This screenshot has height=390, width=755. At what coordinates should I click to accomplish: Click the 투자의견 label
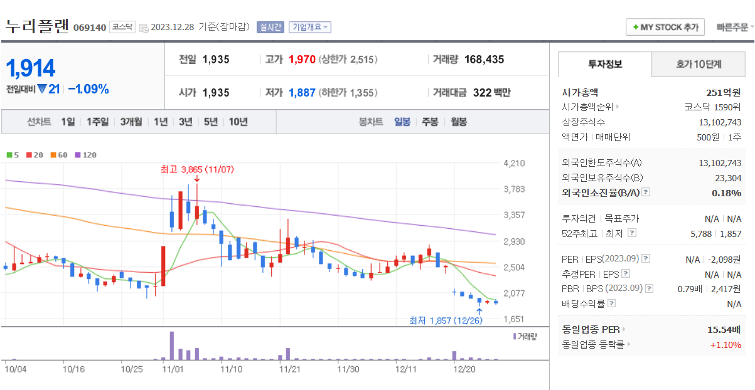click(x=579, y=219)
